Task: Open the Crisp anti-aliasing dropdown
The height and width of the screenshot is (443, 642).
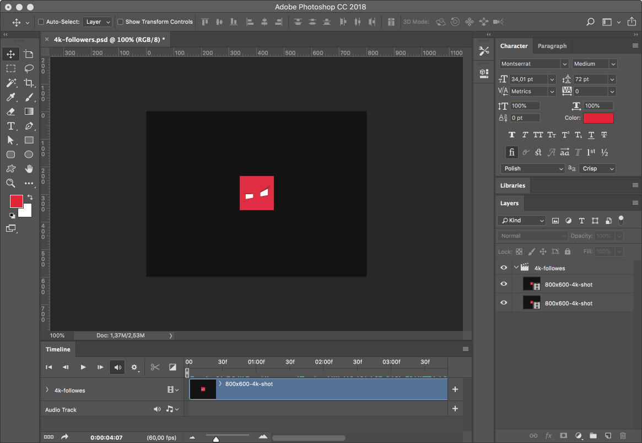Action: click(597, 168)
